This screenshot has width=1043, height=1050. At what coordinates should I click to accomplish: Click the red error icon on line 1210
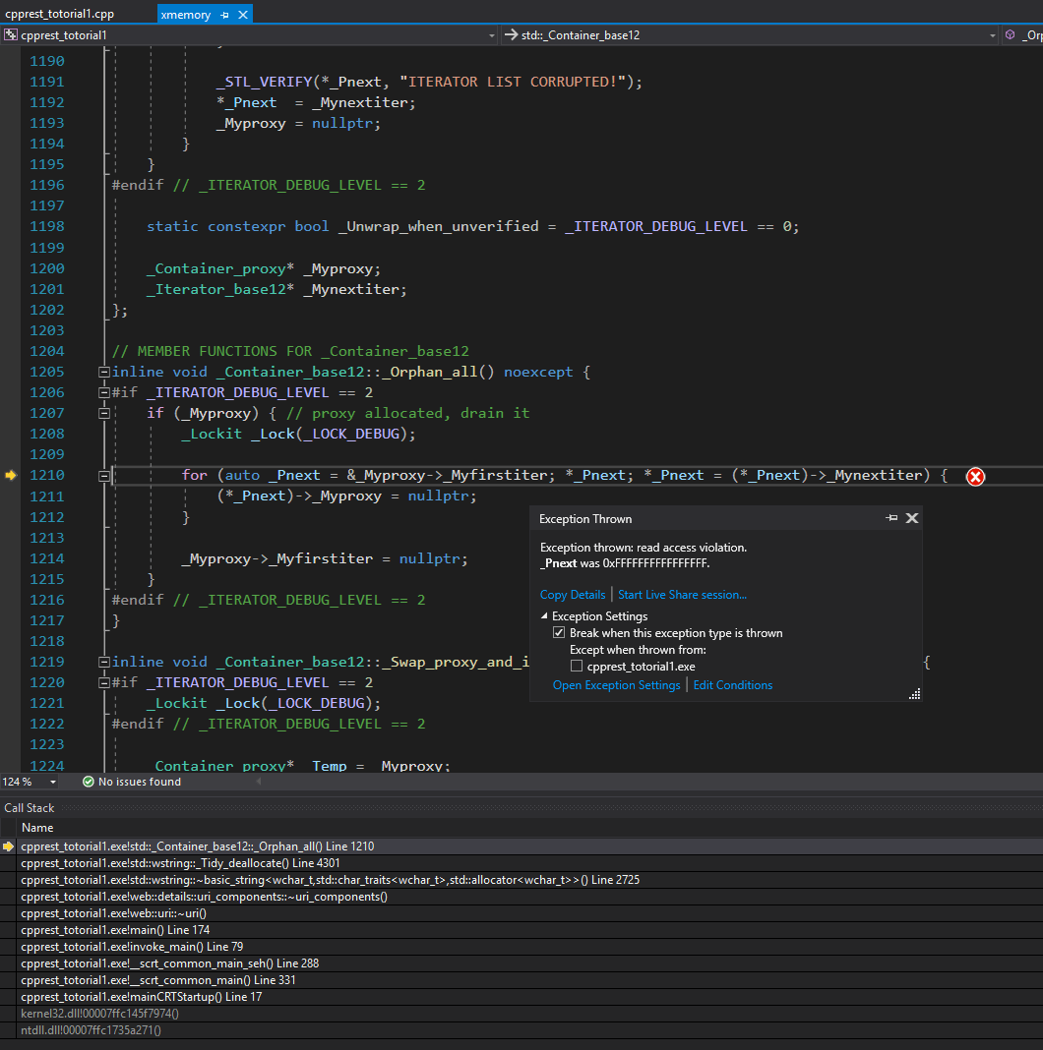click(x=975, y=477)
